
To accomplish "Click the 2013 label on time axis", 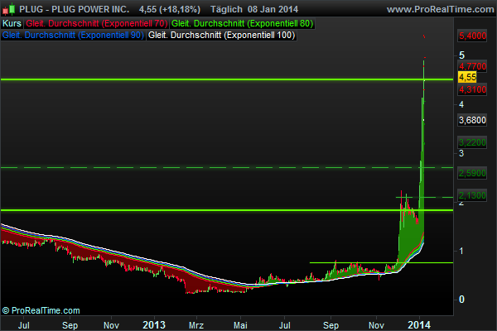I will (154, 324).
